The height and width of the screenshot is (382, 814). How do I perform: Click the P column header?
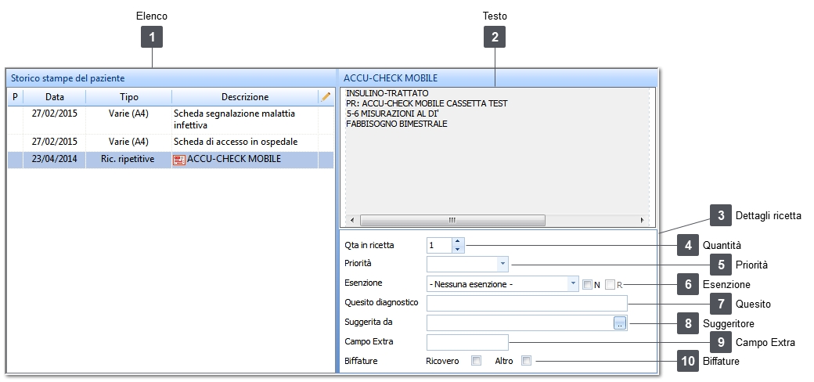[x=15, y=96]
